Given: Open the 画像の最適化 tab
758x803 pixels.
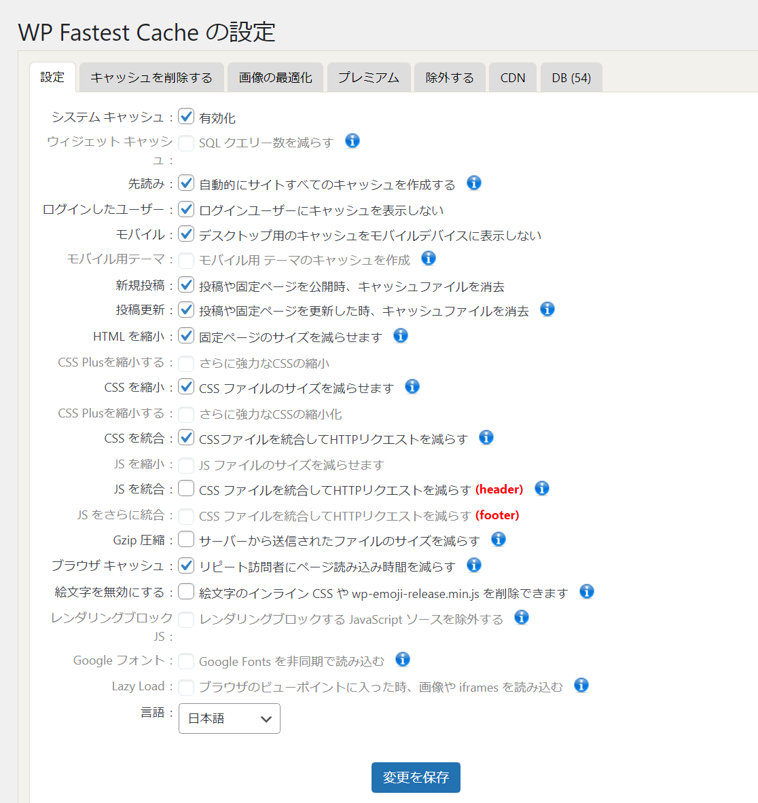Looking at the screenshot, I should pyautogui.click(x=276, y=77).
